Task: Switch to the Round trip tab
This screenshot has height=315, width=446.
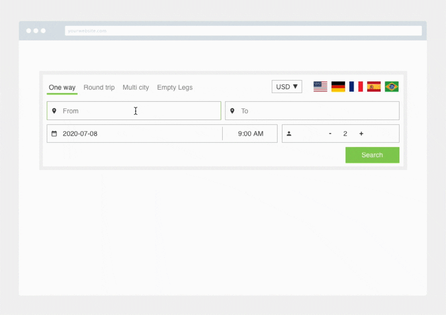Action: [99, 88]
